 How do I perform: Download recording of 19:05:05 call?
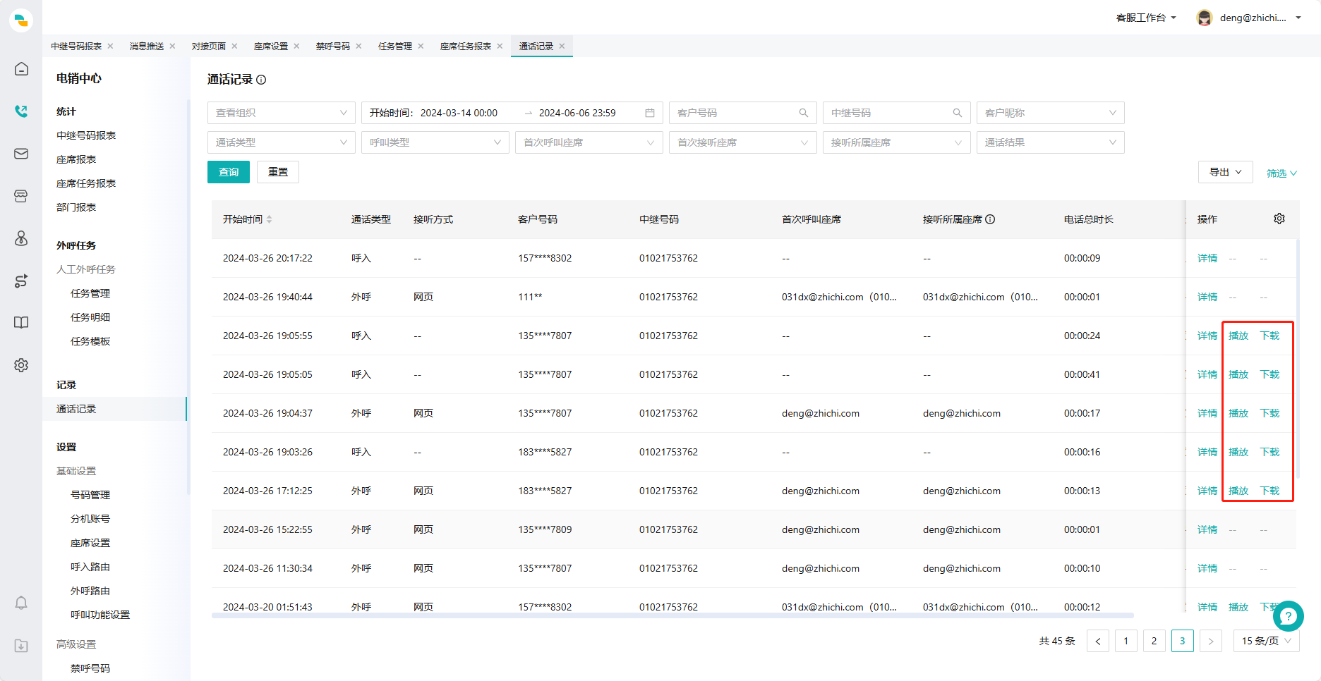1269,374
